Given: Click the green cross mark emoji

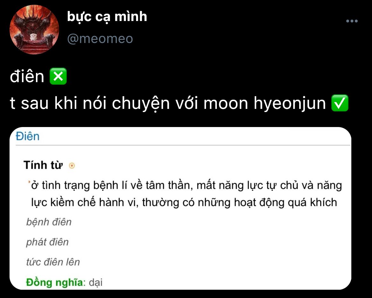Looking at the screenshot, I should click(58, 76).
